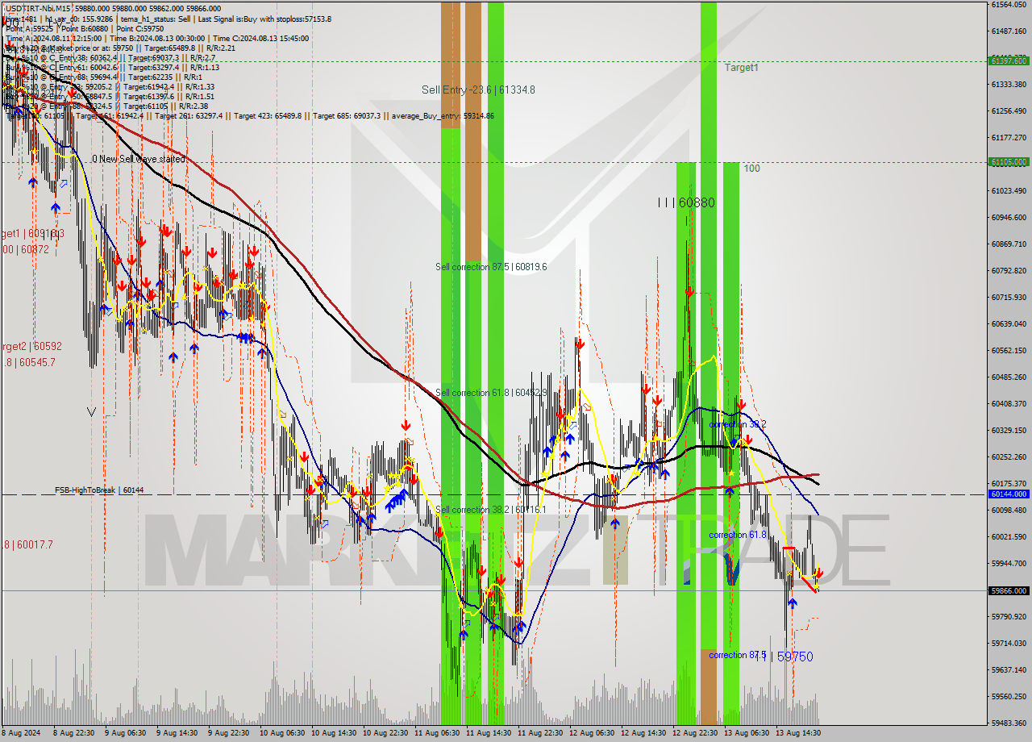The height and width of the screenshot is (742, 1032).
Task: Click the blue 'correction 61.8' label
Action: click(x=738, y=535)
